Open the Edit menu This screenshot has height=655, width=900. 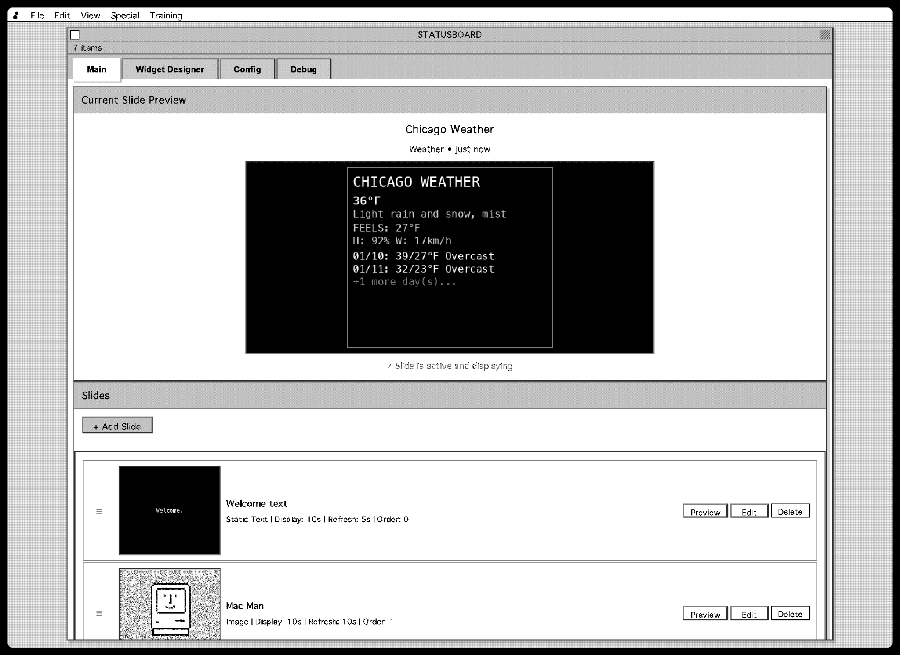62,15
